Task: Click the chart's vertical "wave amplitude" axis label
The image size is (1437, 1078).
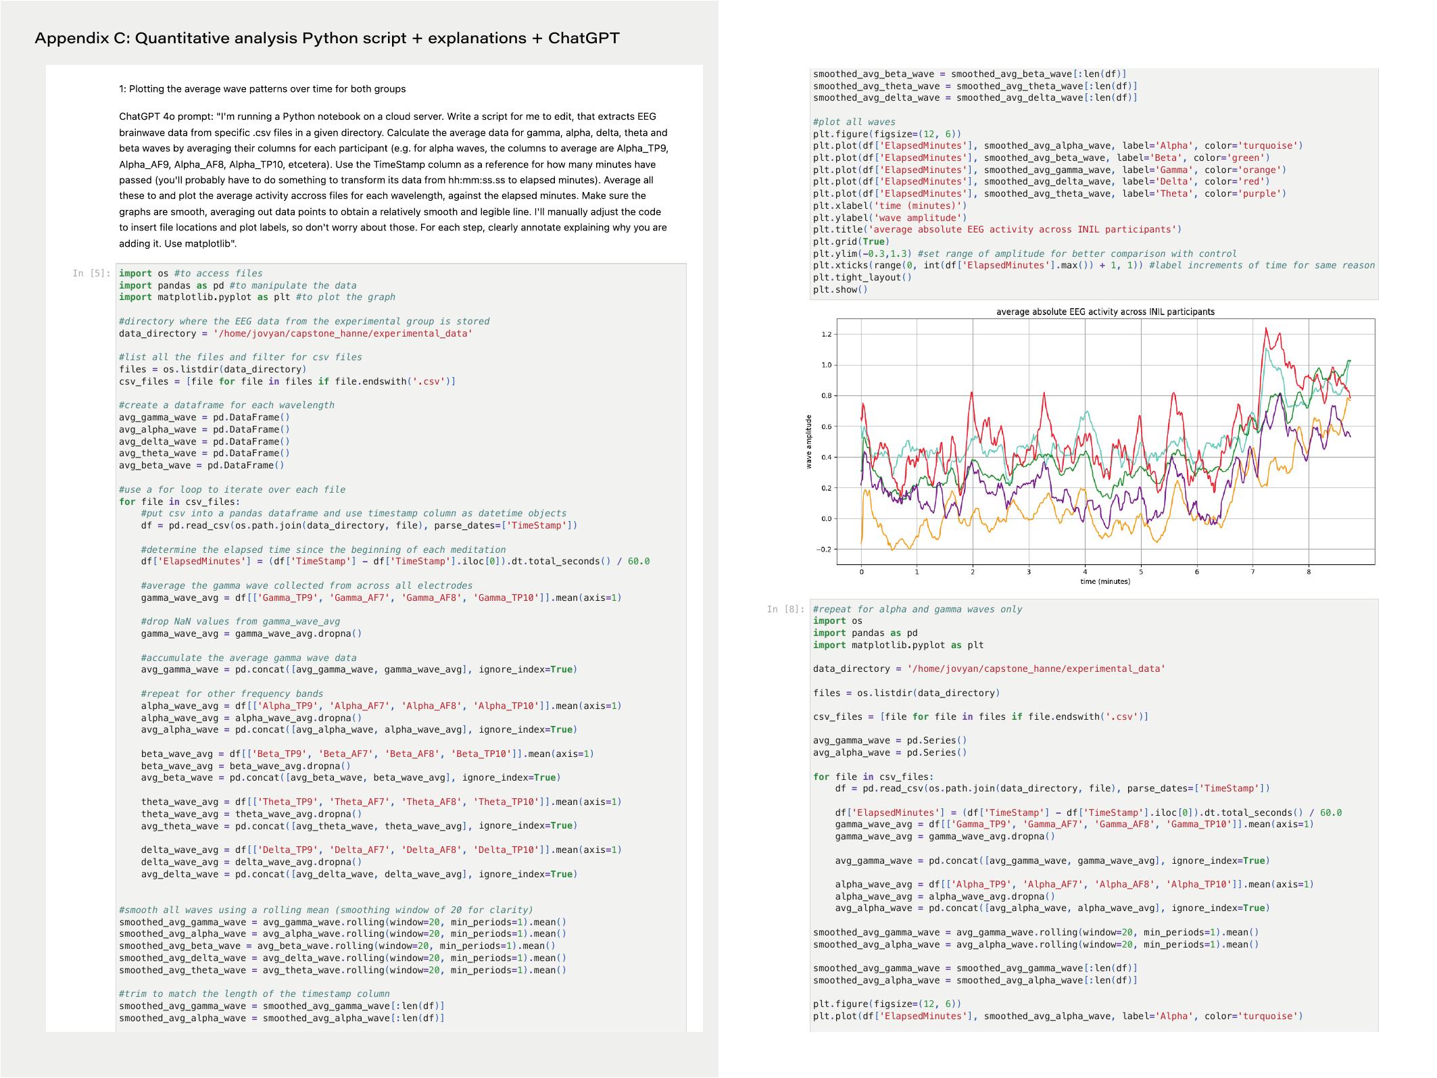Action: coord(808,442)
